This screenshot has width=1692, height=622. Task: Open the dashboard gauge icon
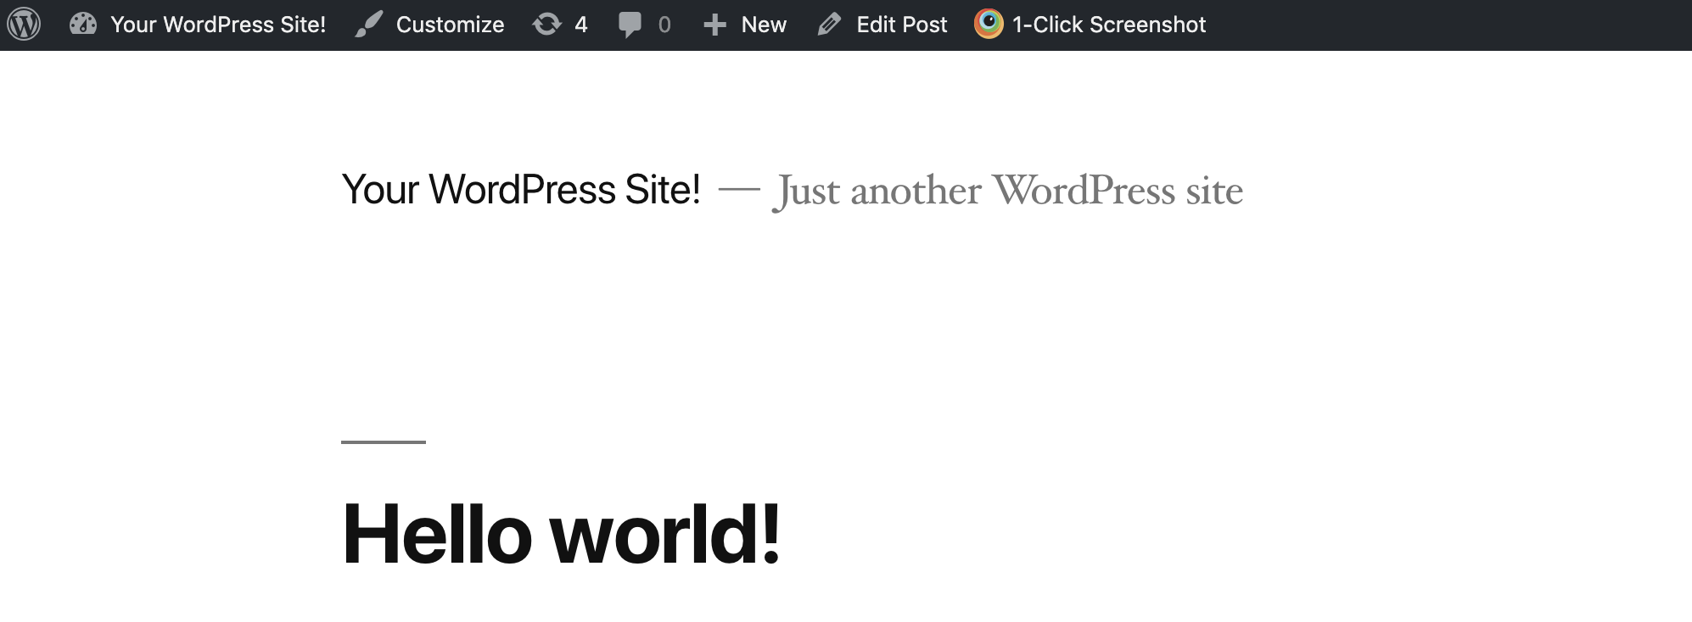tap(83, 25)
